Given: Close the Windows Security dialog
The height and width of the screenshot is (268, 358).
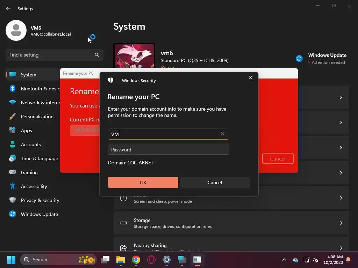Looking at the screenshot, I should (x=250, y=77).
